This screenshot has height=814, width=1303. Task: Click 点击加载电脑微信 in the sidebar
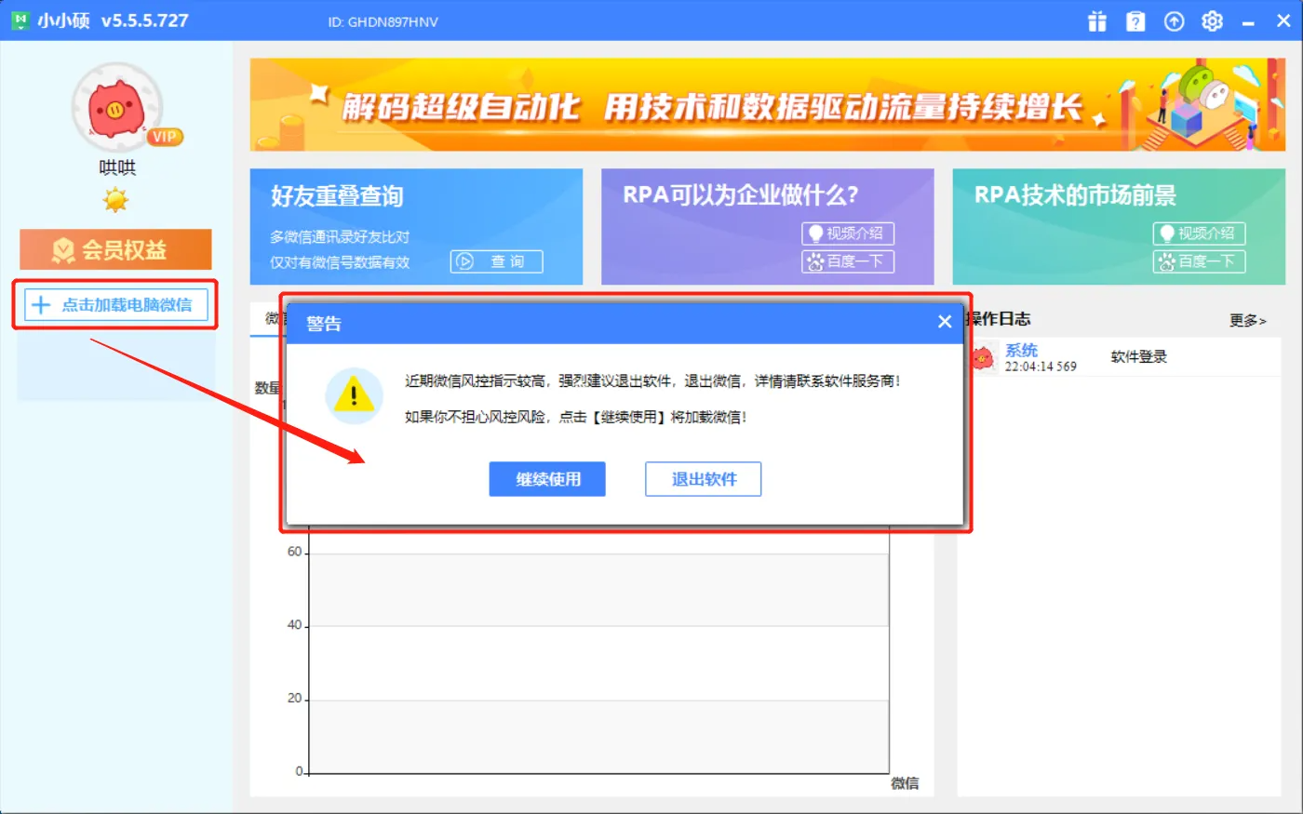(x=114, y=306)
